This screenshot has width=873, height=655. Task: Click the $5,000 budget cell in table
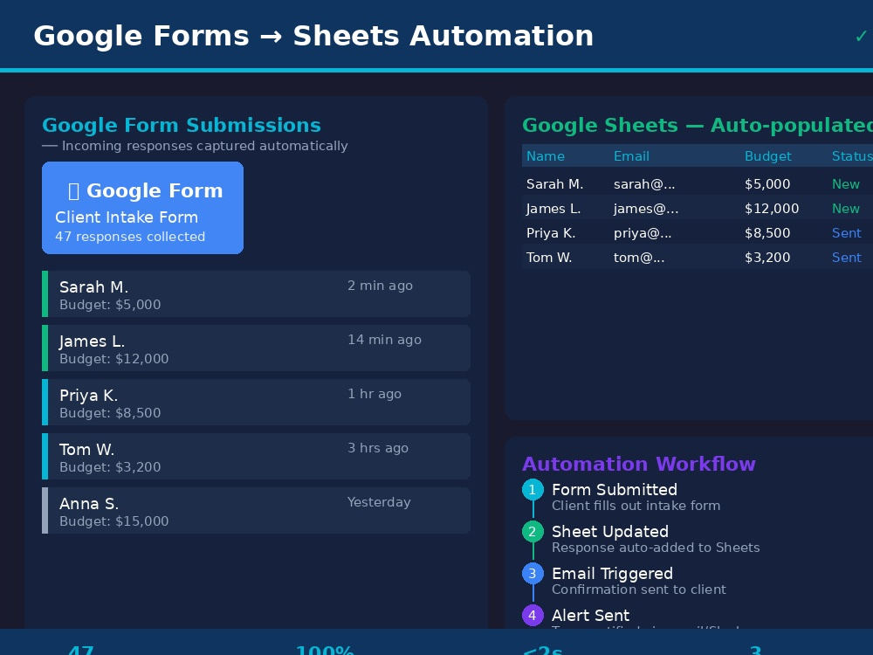[767, 183]
